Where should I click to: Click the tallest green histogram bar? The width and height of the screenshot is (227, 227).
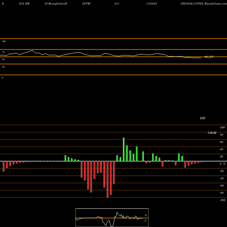[123, 149]
